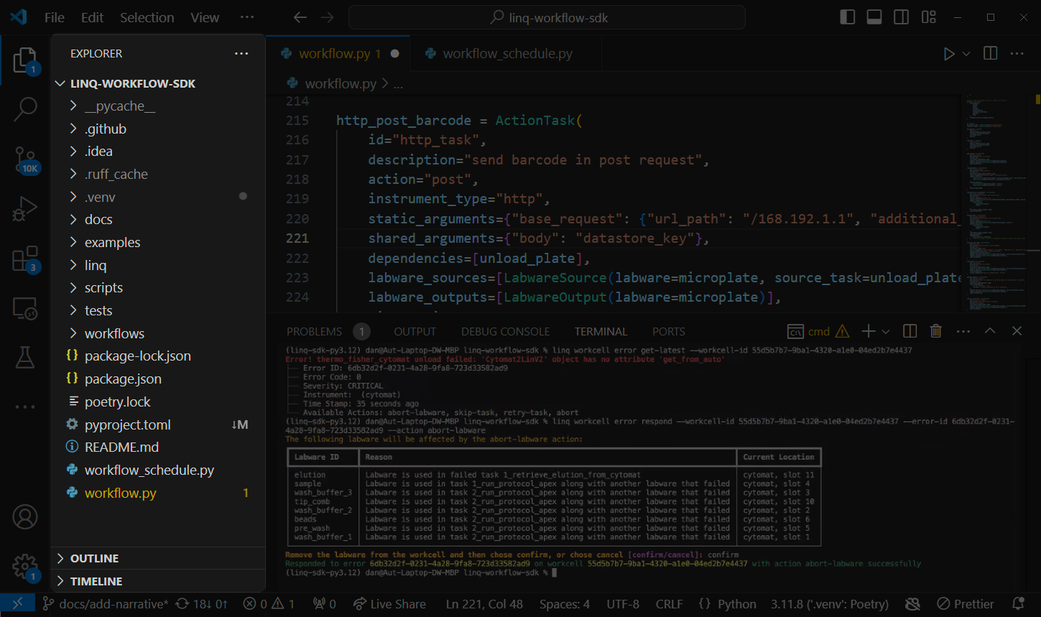Open the Source Control view

click(25, 159)
